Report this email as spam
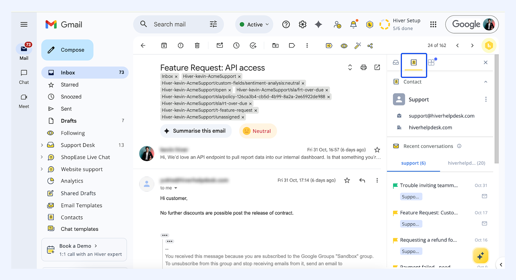Screen dimensions: 516x280 point(181,46)
